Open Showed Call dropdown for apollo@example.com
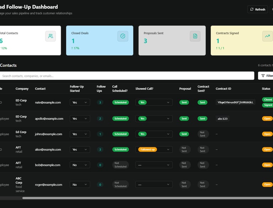The height and width of the screenshot is (208, 273). click(x=154, y=119)
